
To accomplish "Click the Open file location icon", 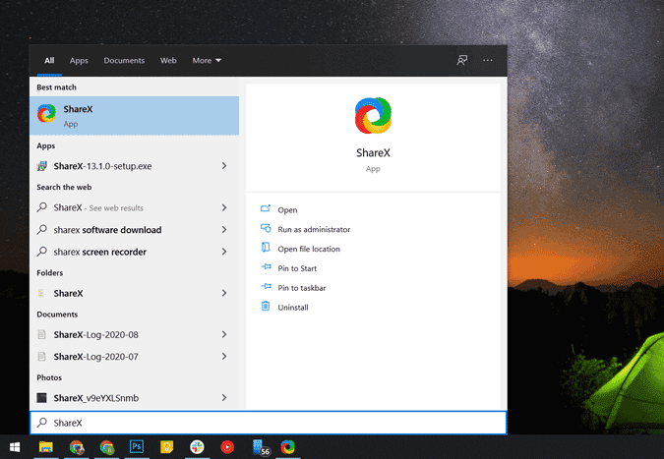I will click(266, 248).
